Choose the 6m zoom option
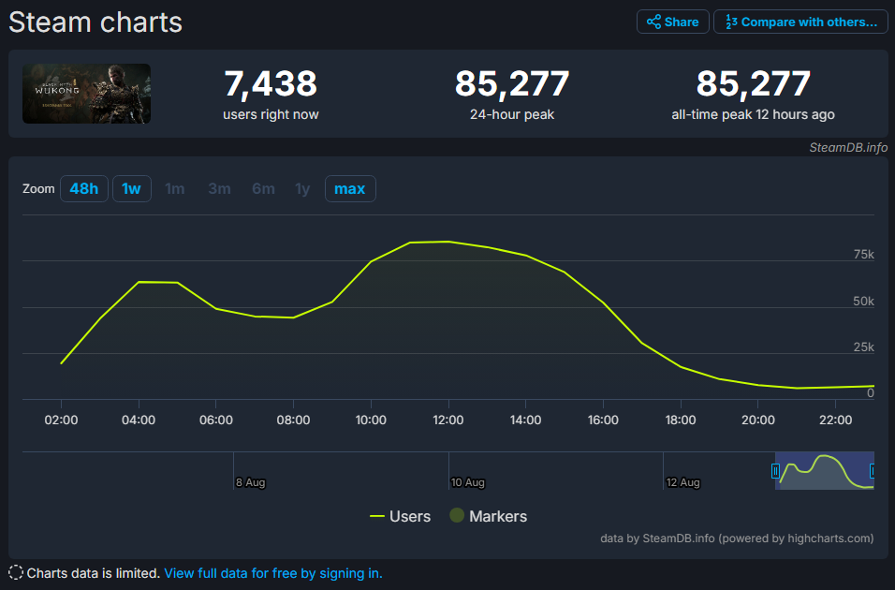The width and height of the screenshot is (895, 590). coord(263,188)
